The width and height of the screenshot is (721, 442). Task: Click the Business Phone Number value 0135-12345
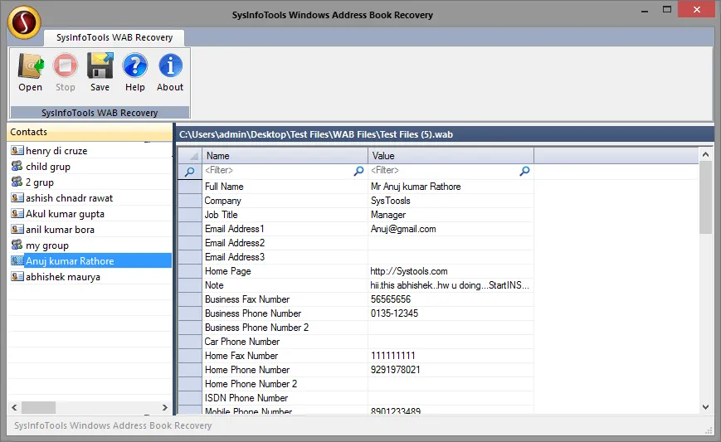[x=394, y=313]
